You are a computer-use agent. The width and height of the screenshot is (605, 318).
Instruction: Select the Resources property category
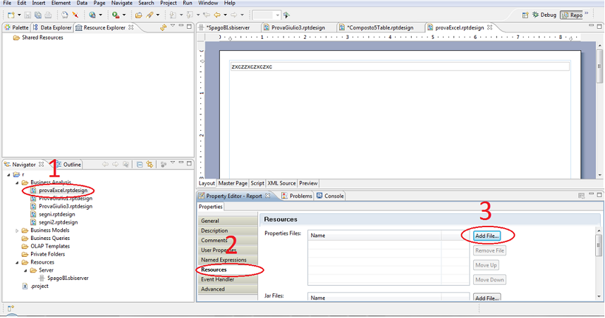click(x=228, y=269)
